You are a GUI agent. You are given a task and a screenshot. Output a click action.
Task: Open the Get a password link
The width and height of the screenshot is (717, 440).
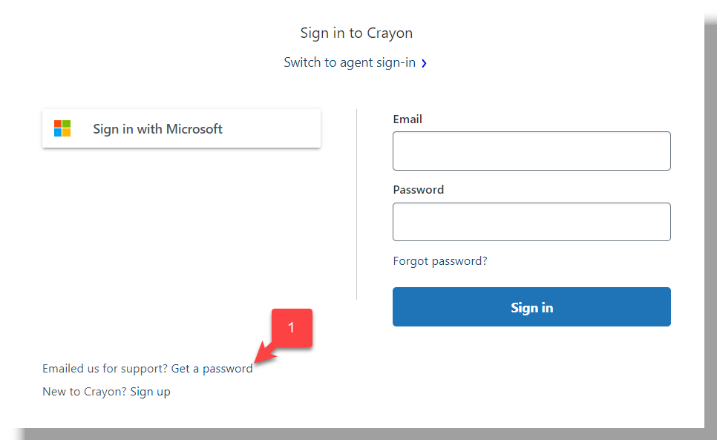[212, 368]
